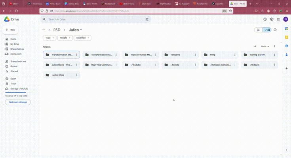Open the Type filter dropdown
This screenshot has height=158, width=291.
(x=49, y=38)
